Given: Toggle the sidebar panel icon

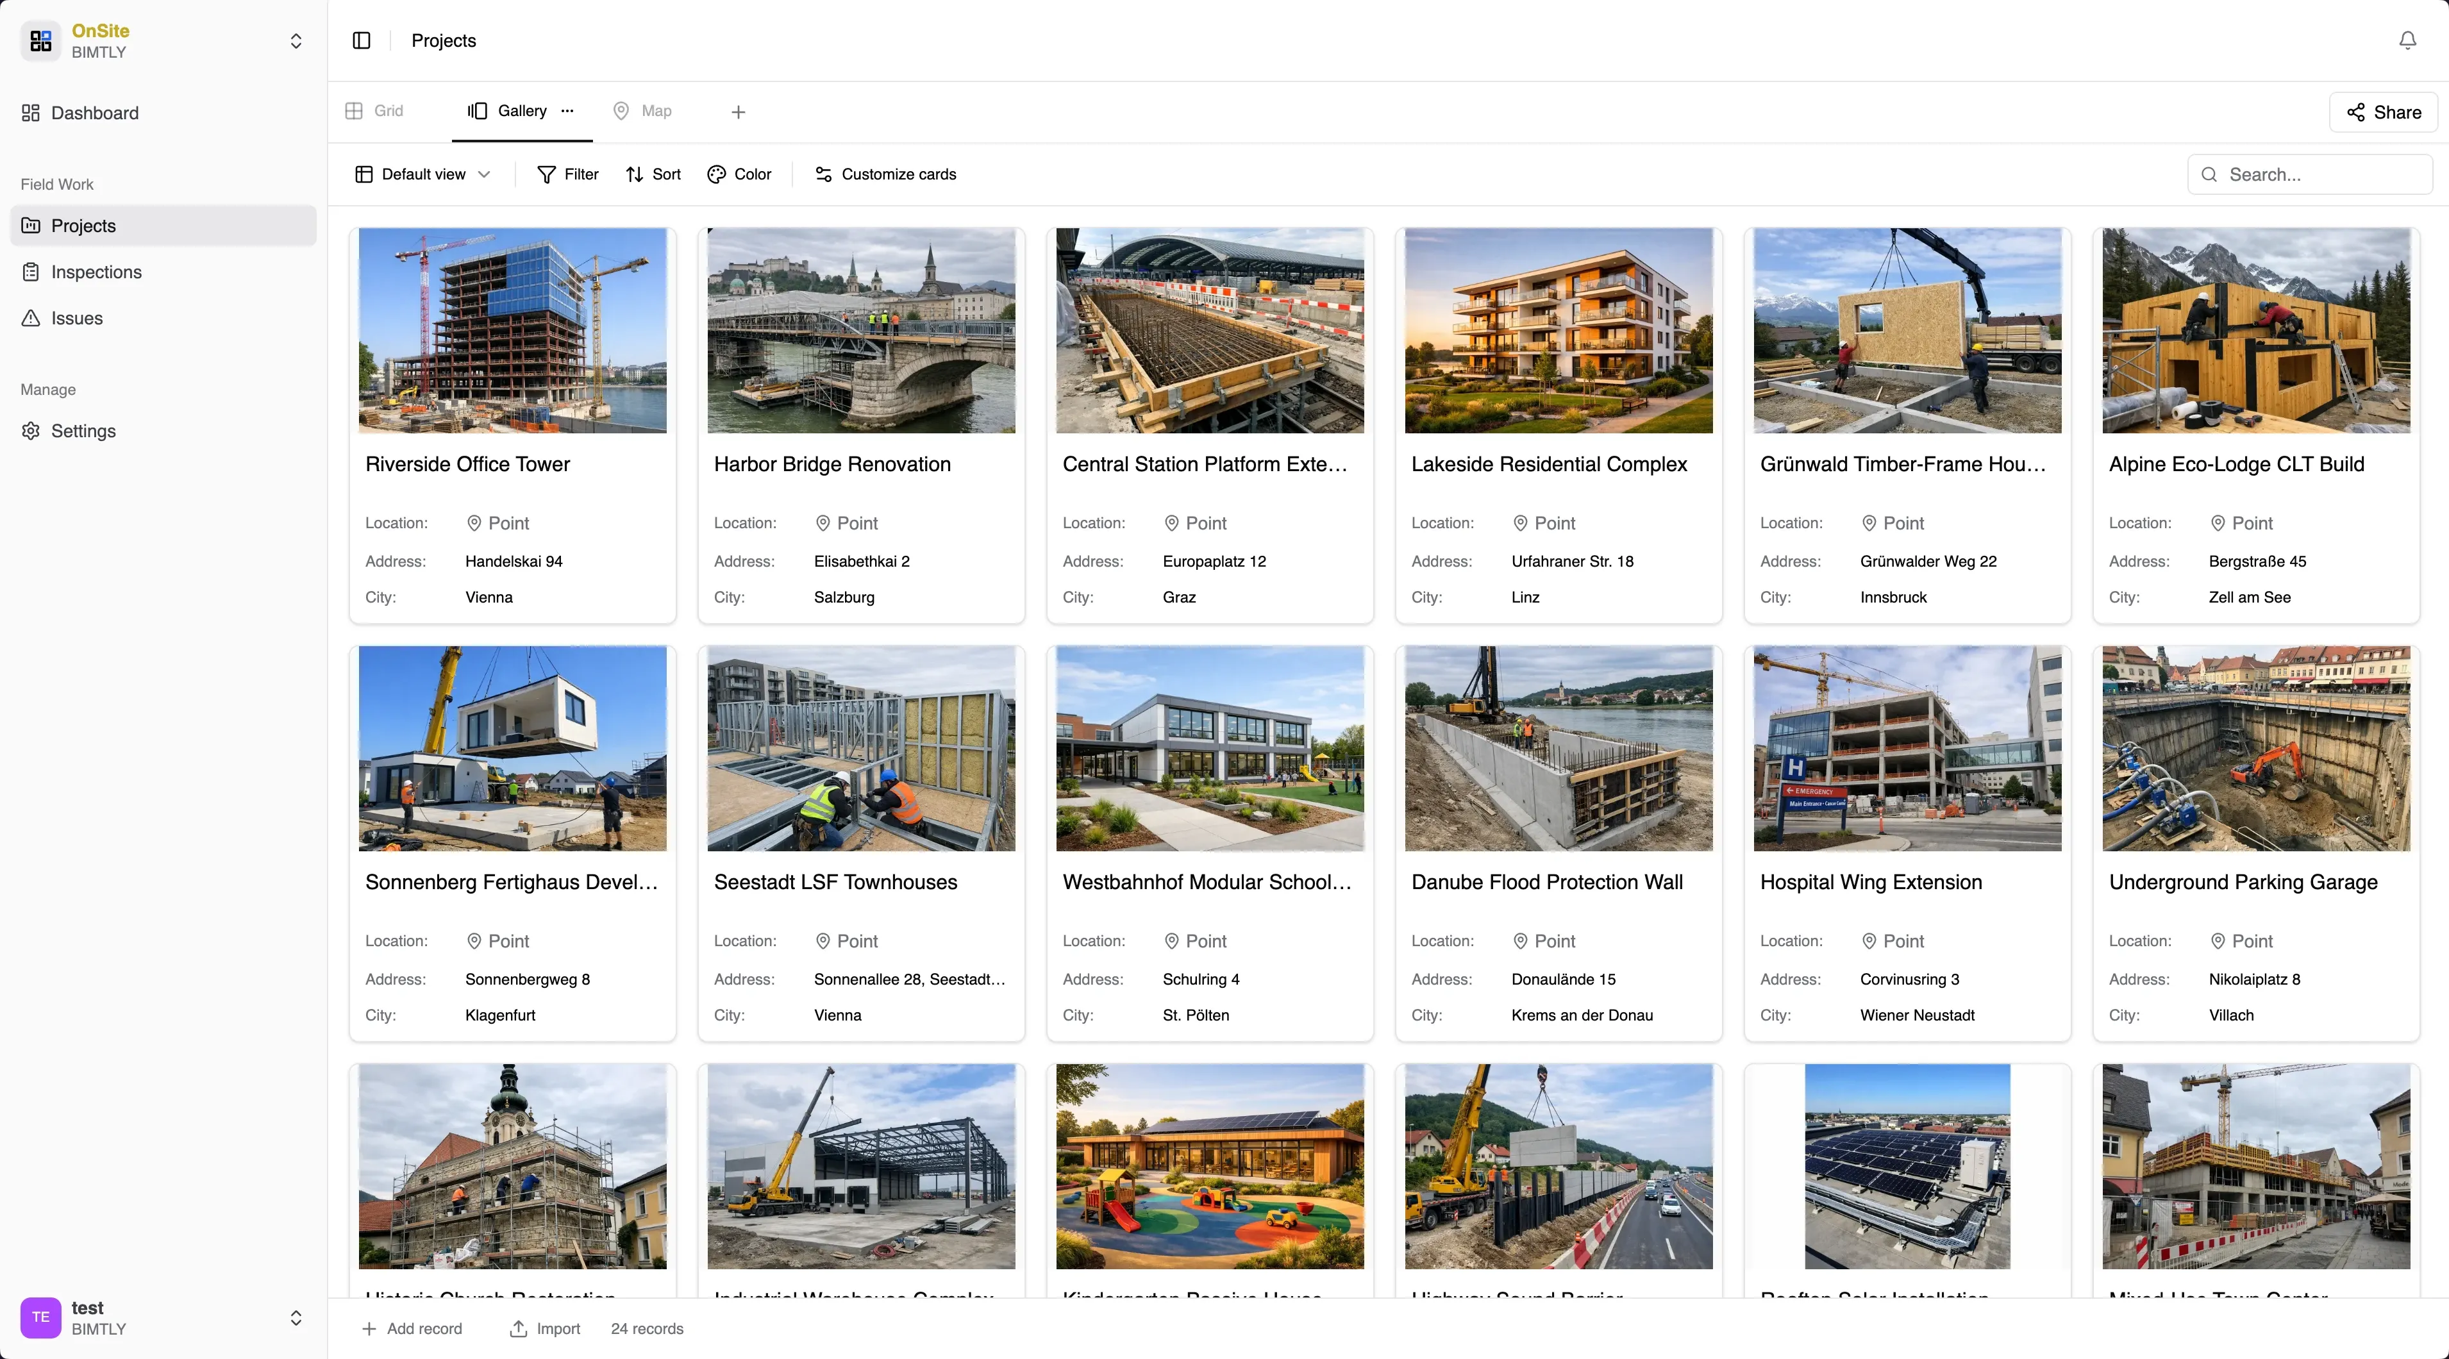Looking at the screenshot, I should coord(362,41).
